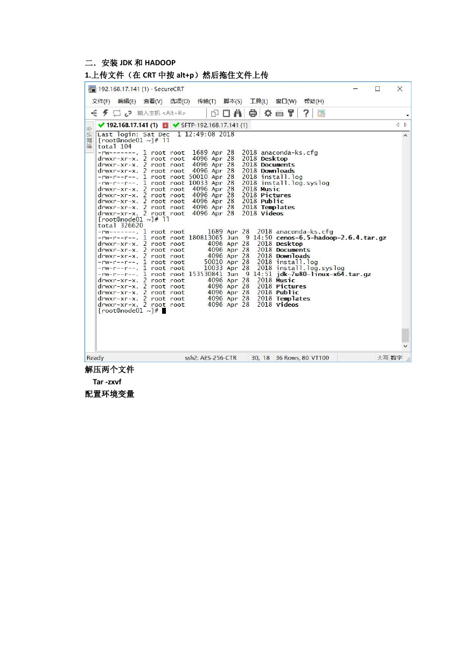The height and width of the screenshot is (662, 468).
Task: Open the vertical session manager side tab
Action: [x=89, y=137]
